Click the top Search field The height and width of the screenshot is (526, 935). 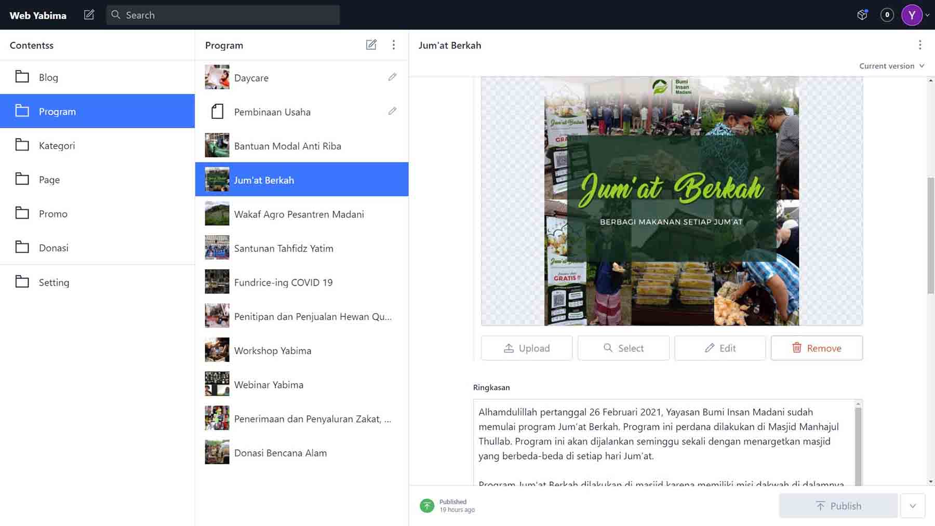[223, 15]
